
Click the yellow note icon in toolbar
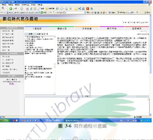(x=76, y=9)
